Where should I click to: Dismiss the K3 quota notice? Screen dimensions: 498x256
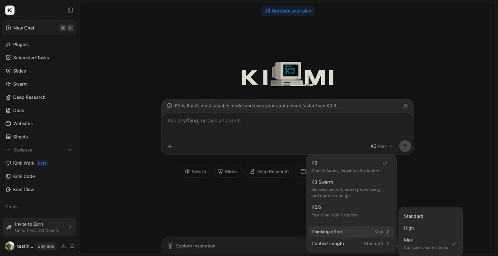click(x=406, y=106)
